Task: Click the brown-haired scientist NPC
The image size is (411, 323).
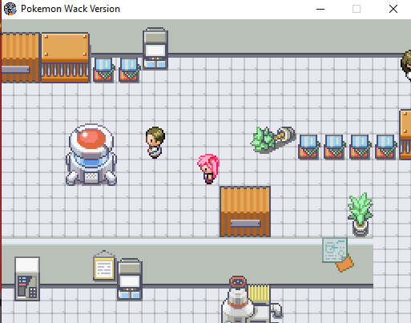Action: pos(155,143)
